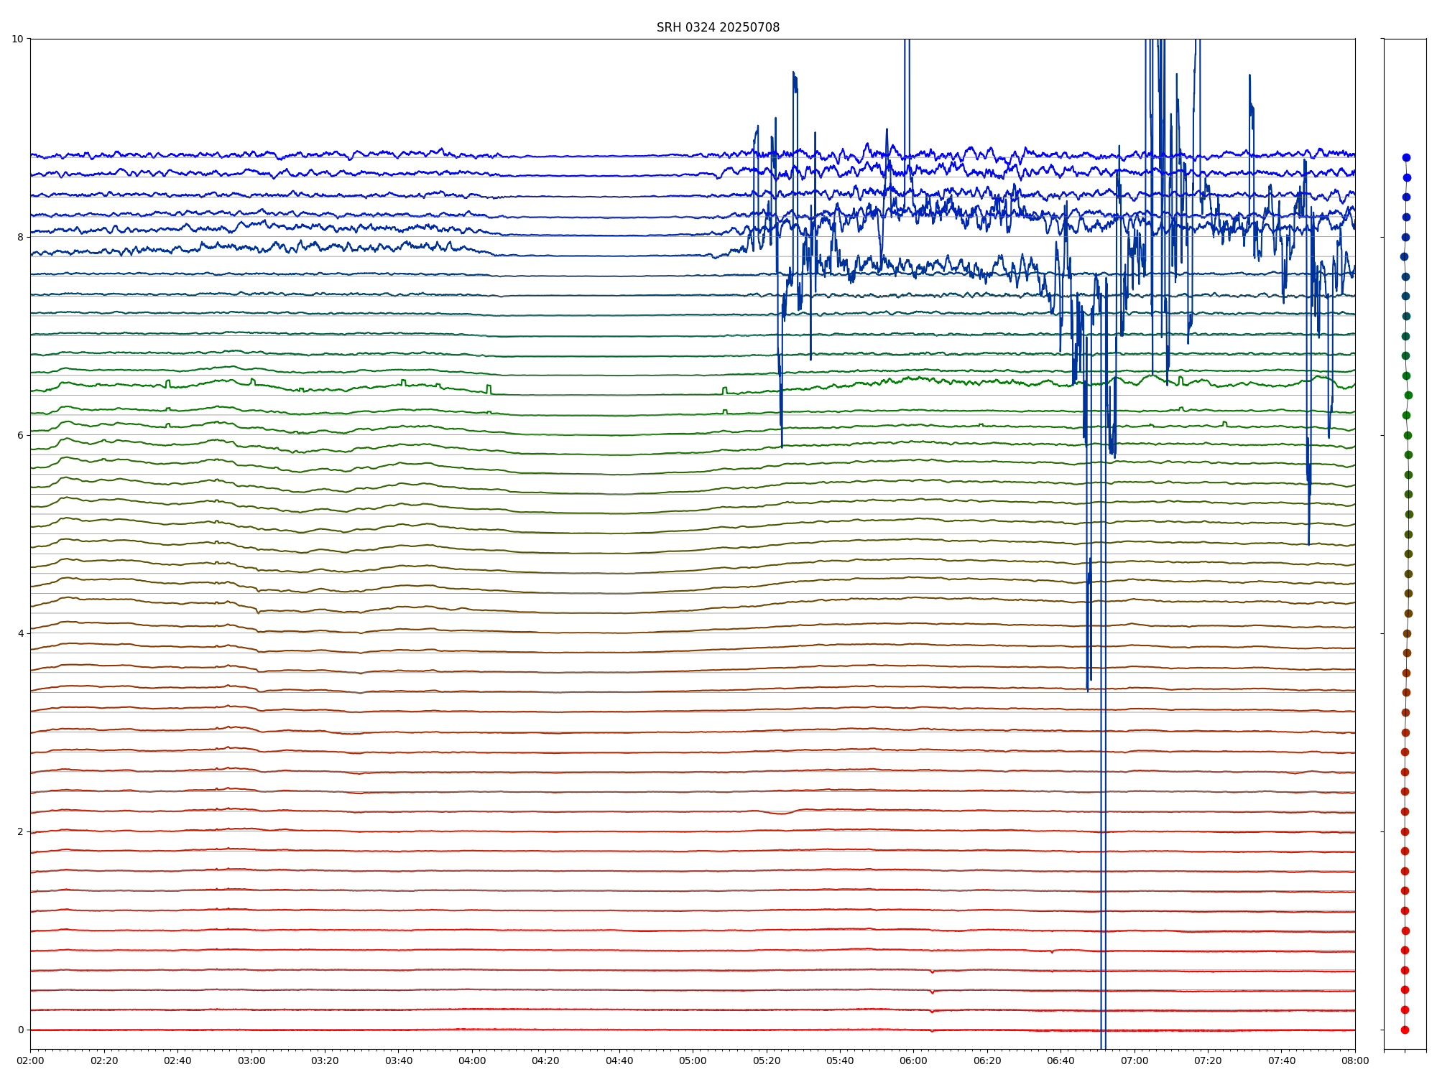
Task: Click the plot title SRH 0324 20250708
Action: click(x=718, y=27)
